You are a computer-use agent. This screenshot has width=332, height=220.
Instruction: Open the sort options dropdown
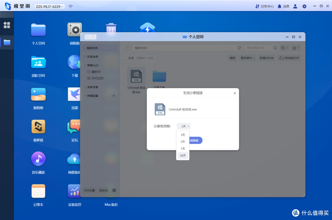pyautogui.click(x=284, y=48)
